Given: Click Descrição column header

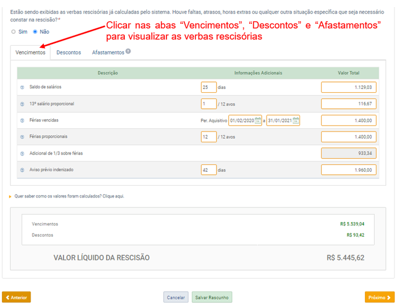Looking at the screenshot, I should [108, 73].
